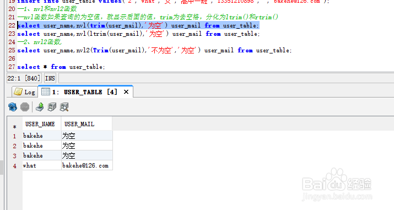The image size is (394, 210).
Task: Click the Refresh data icon in result toolbar
Action: 13,107
